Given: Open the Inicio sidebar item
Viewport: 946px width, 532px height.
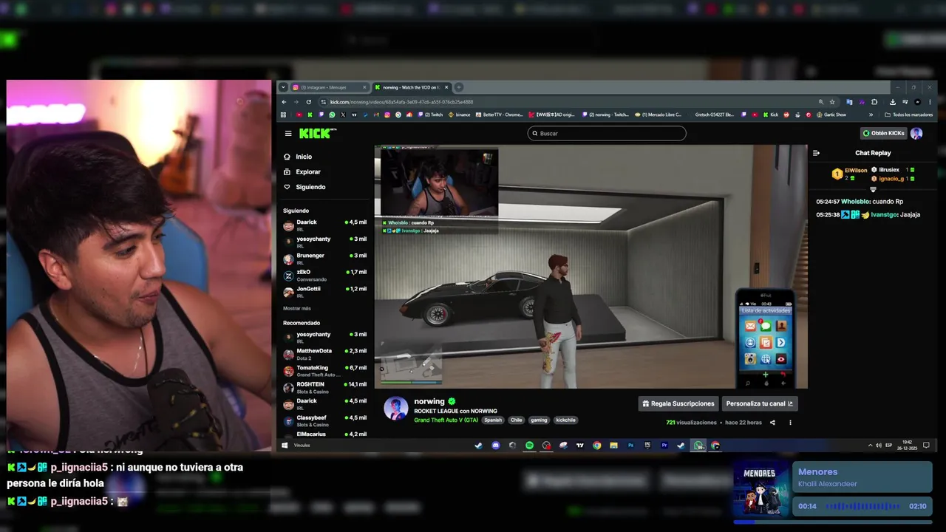Looking at the screenshot, I should click(x=298, y=157).
